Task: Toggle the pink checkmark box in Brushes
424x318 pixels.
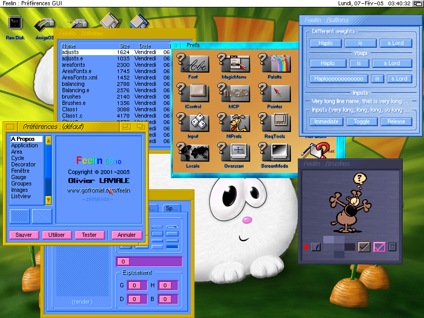Action: click(x=379, y=246)
